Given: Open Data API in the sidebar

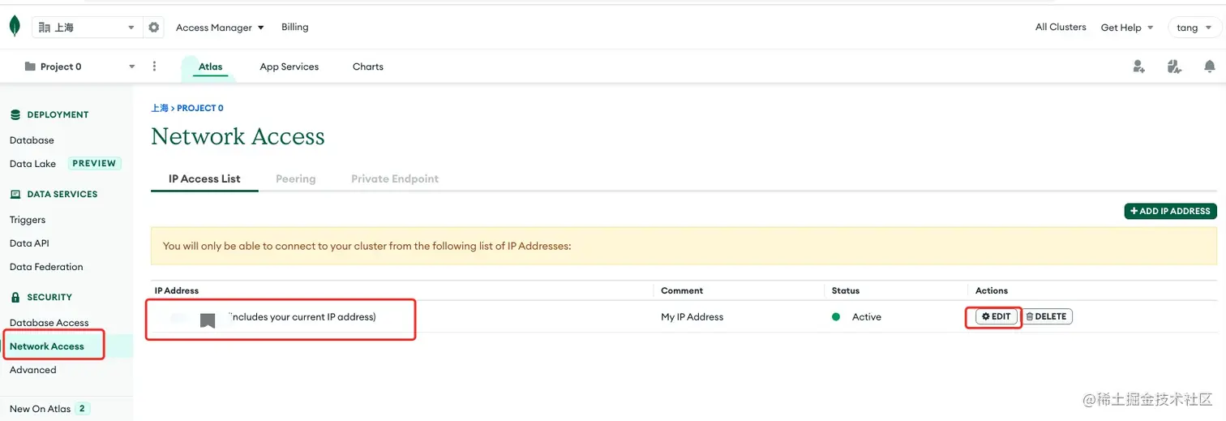Looking at the screenshot, I should (30, 243).
